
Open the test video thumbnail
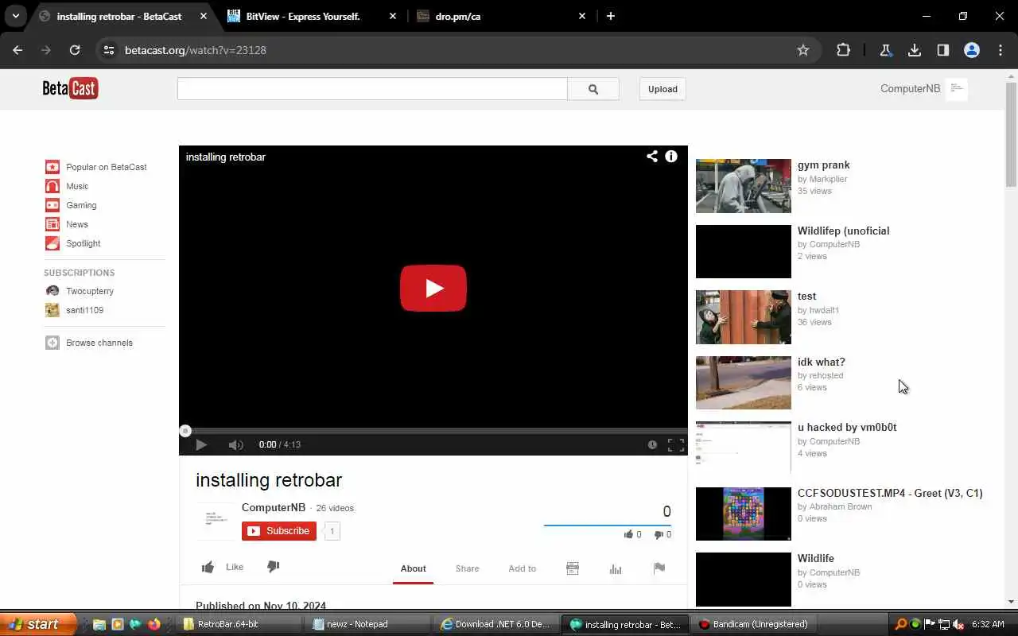[x=744, y=317]
